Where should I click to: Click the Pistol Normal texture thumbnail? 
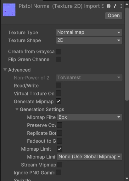pyautogui.click(x=9, y=10)
